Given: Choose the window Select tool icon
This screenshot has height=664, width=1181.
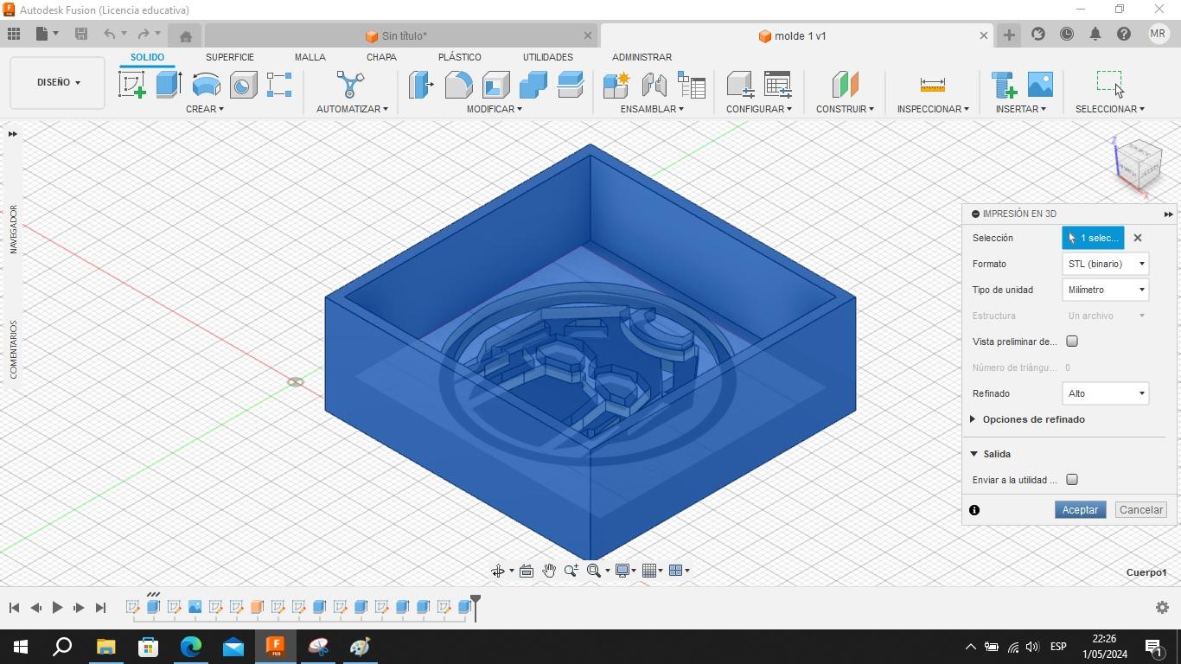Looking at the screenshot, I should [x=1110, y=84].
